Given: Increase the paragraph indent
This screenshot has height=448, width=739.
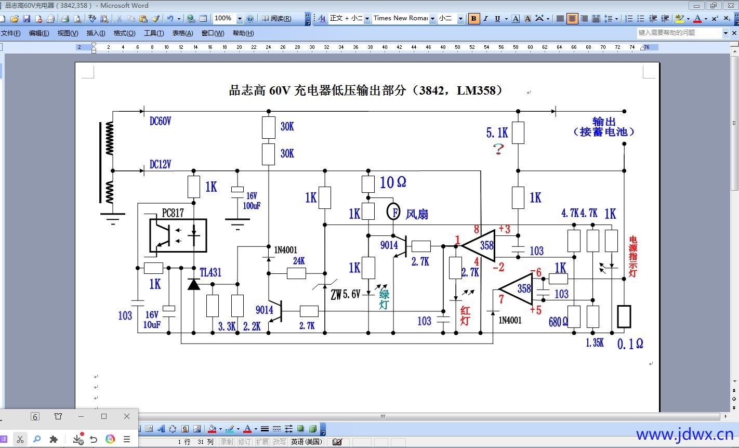Looking at the screenshot, I should [665, 19].
